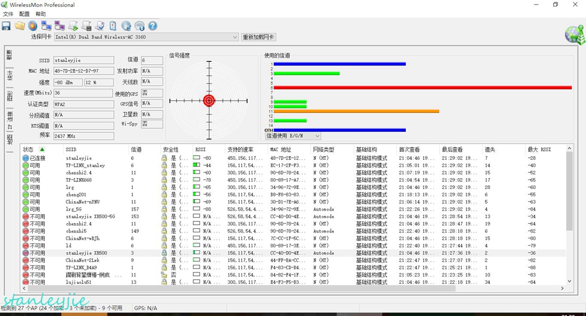This screenshot has height=316, width=586.
Task: Click red status circle of ChinaNet-2Lwk row
Action: (x=25, y=260)
